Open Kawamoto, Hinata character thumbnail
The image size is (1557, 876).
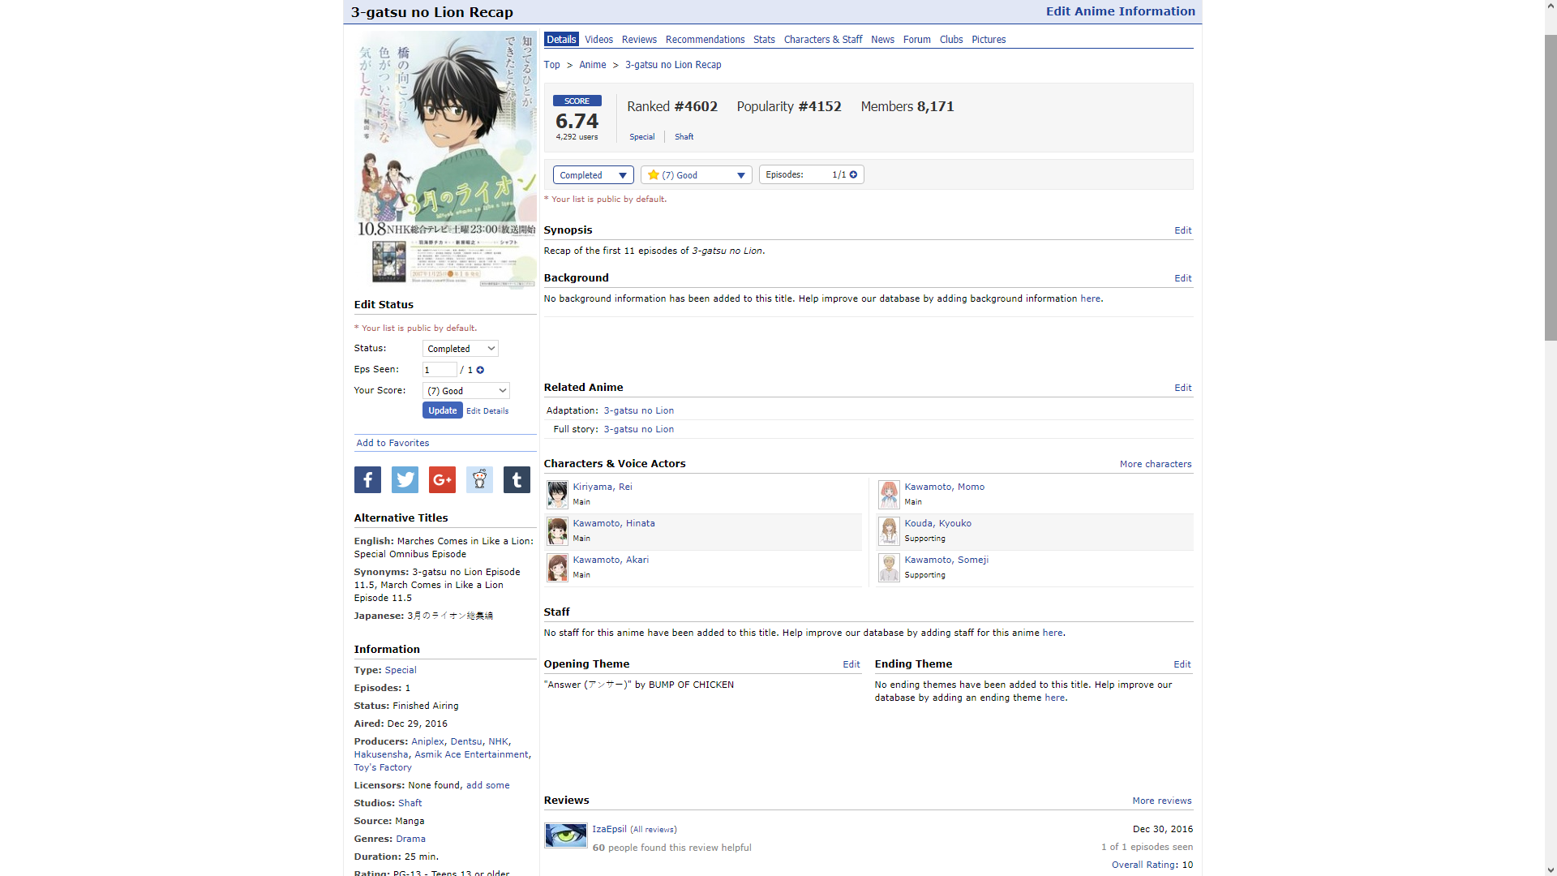(557, 530)
